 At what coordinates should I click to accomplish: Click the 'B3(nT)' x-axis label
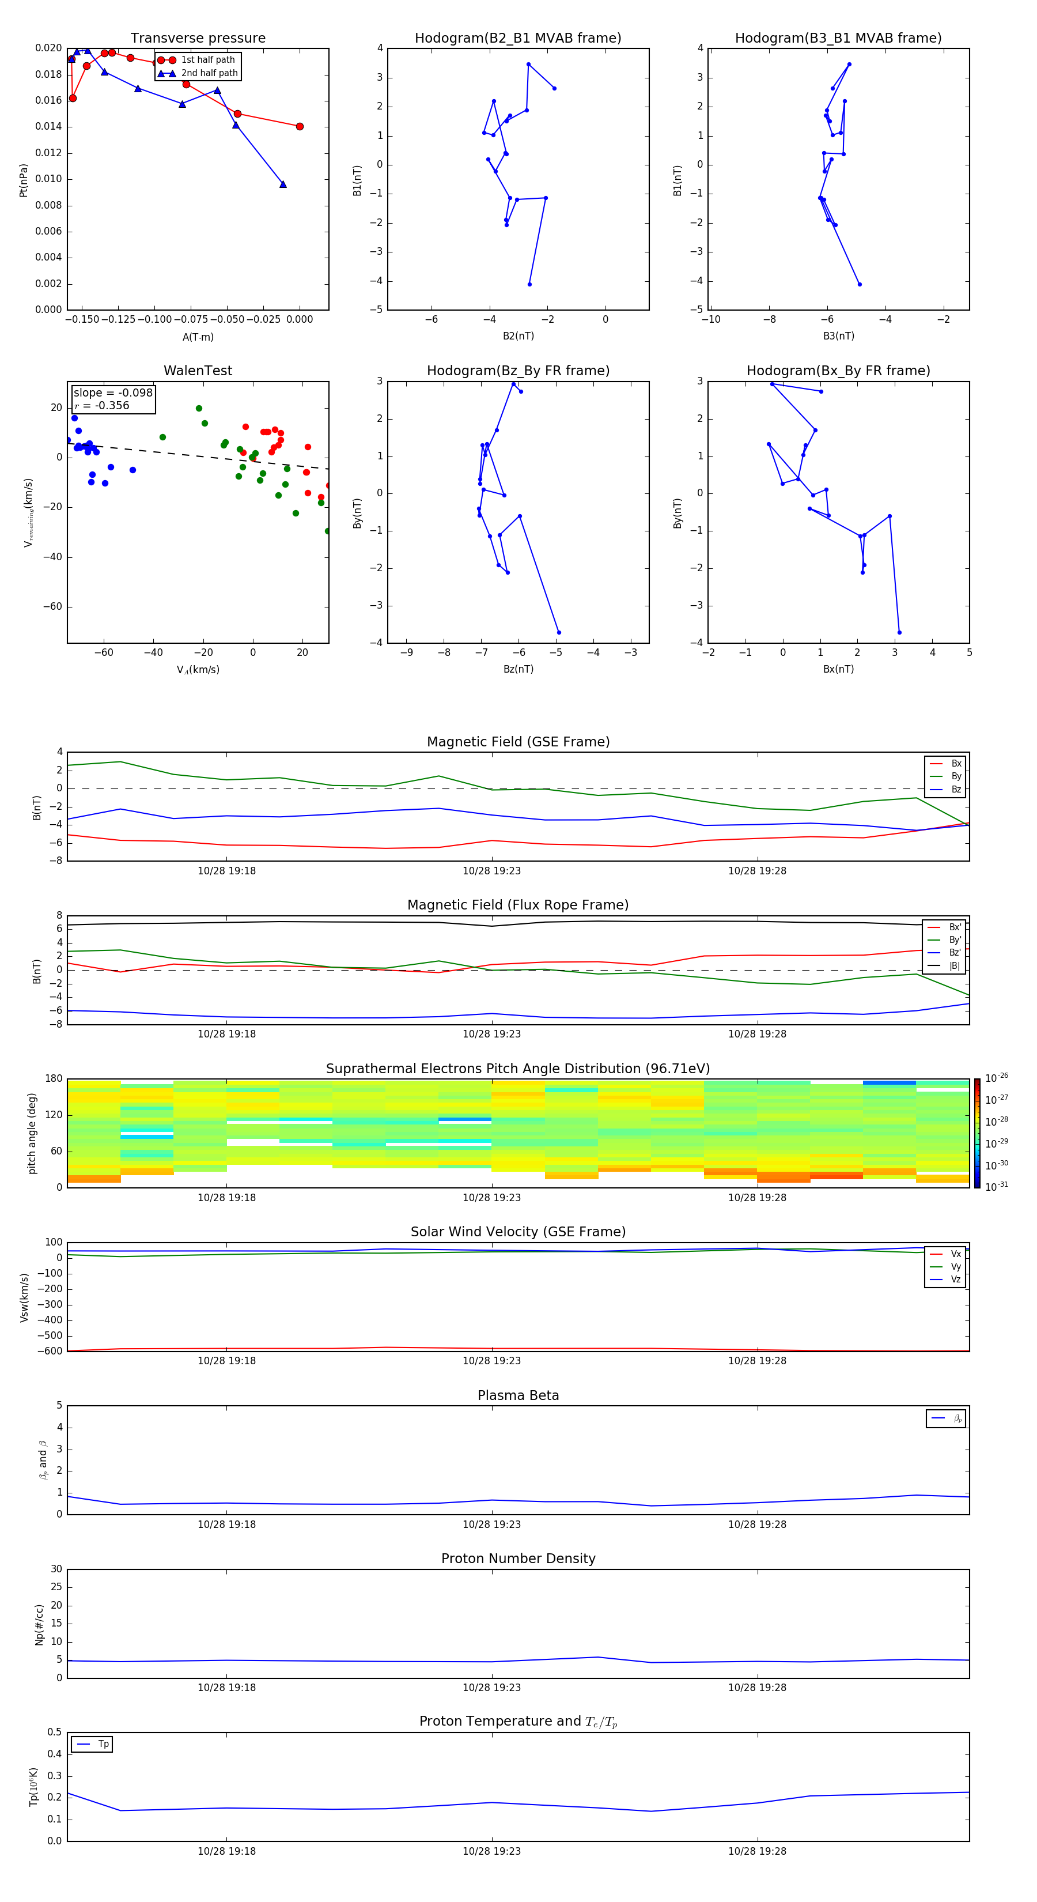click(x=838, y=336)
